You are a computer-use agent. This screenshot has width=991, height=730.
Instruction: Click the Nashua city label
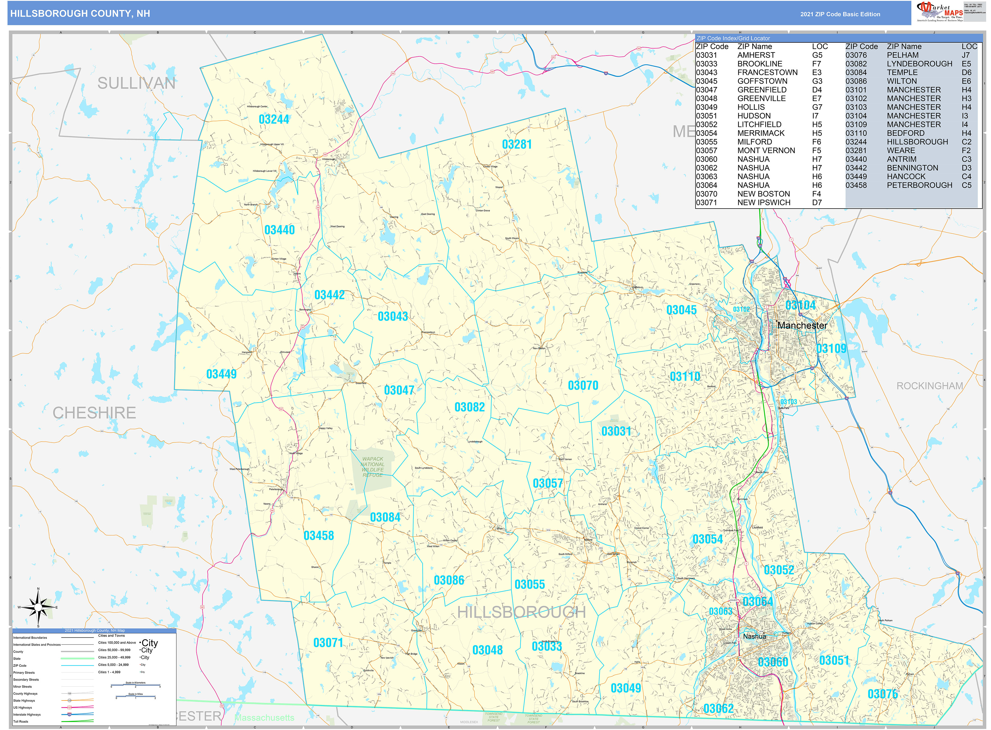pyautogui.click(x=754, y=636)
